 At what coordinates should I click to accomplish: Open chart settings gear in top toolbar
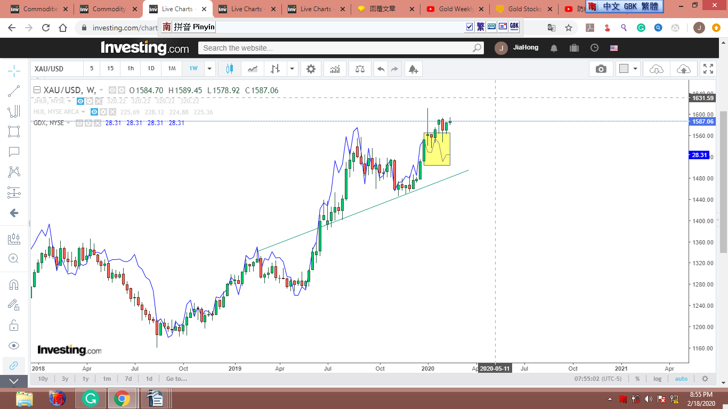point(311,69)
